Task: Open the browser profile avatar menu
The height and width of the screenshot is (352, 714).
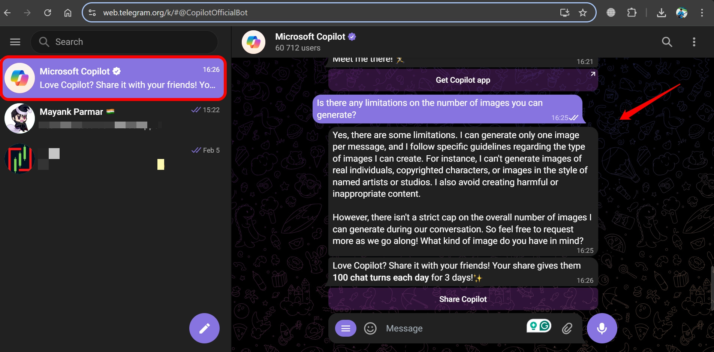Action: (x=682, y=12)
